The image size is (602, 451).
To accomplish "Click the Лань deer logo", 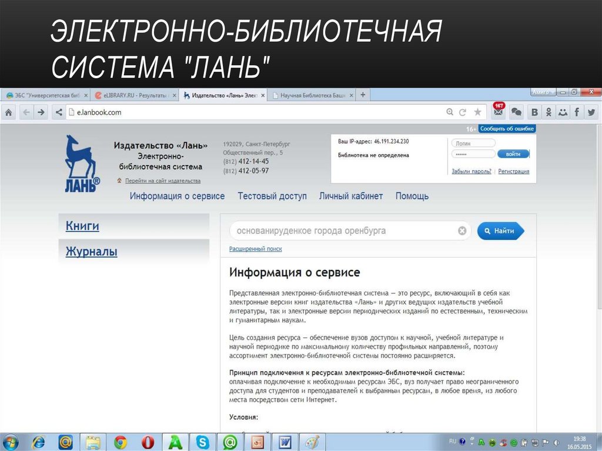I will coord(82,163).
